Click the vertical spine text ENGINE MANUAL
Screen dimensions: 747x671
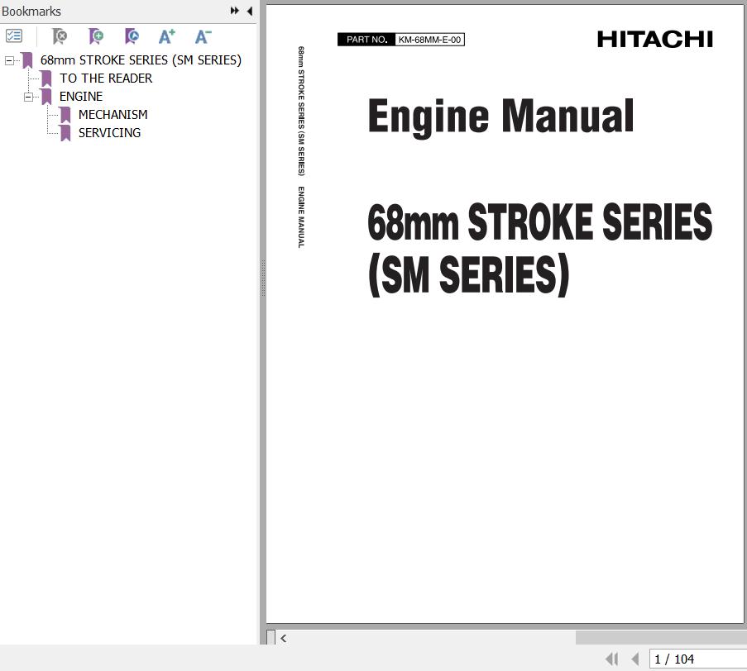click(301, 217)
